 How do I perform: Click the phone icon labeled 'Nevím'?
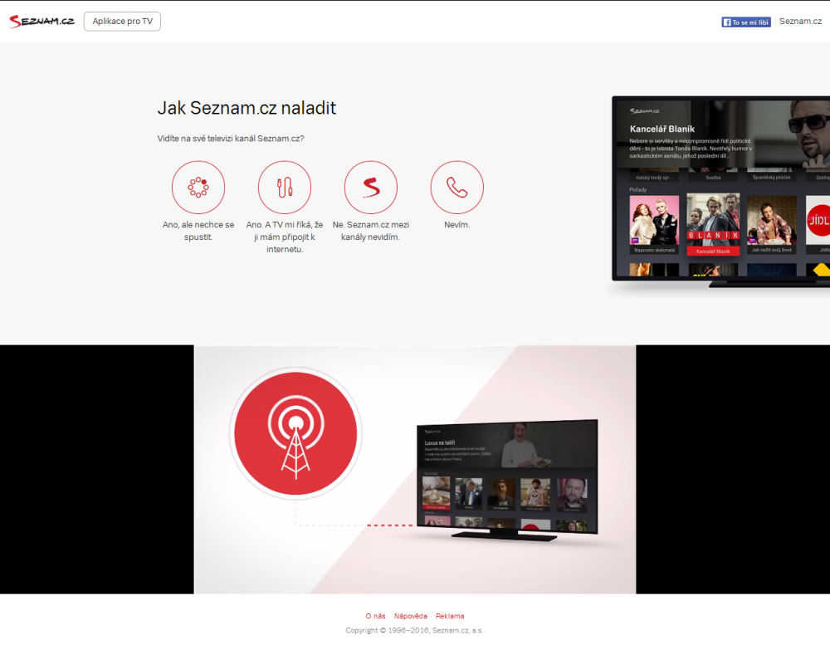[457, 187]
